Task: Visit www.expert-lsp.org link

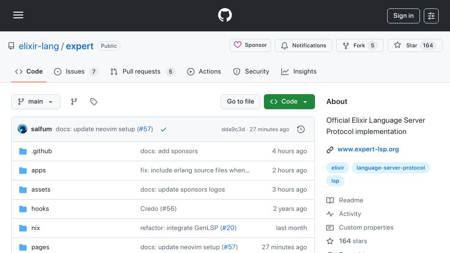Action: pyautogui.click(x=368, y=149)
